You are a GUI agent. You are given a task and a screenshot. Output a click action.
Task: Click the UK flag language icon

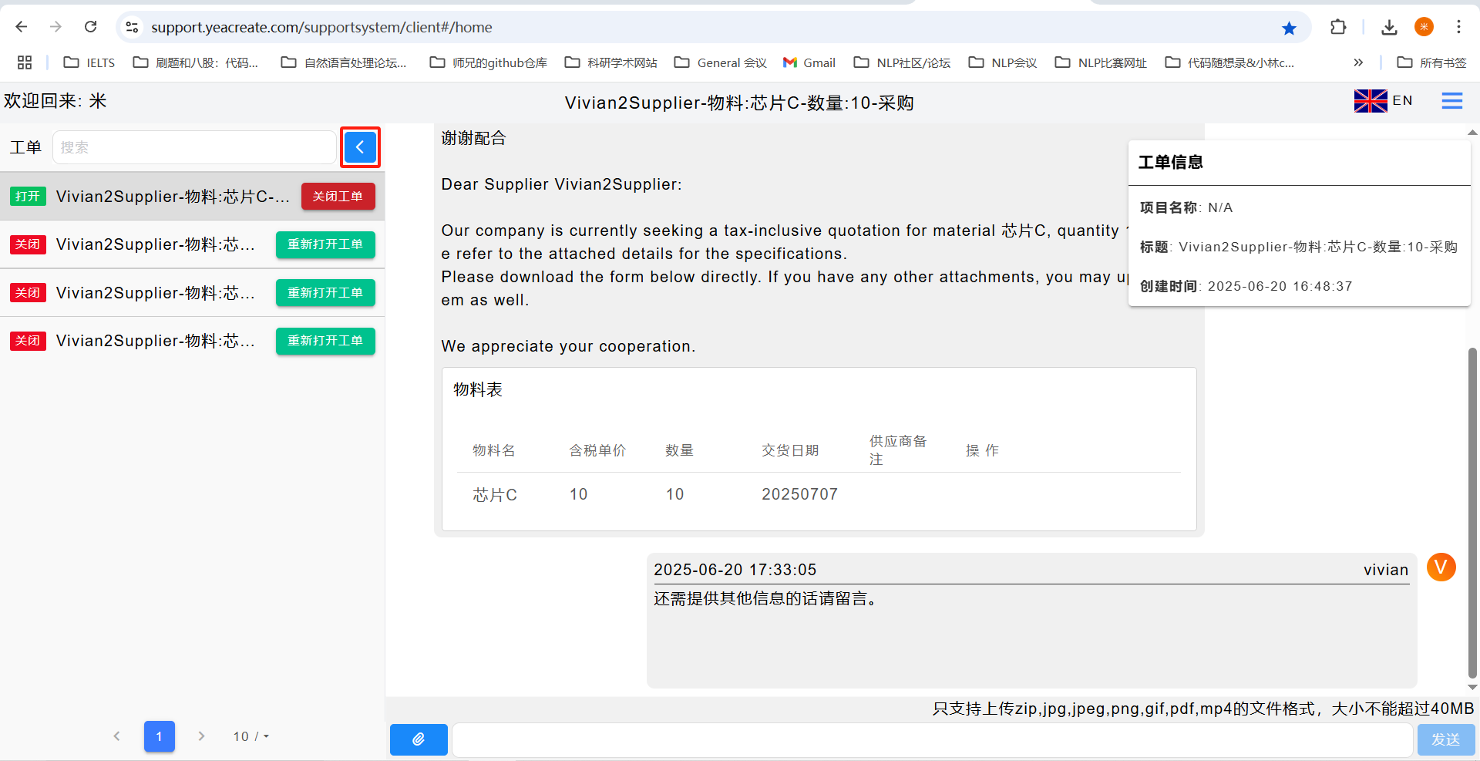pos(1370,101)
